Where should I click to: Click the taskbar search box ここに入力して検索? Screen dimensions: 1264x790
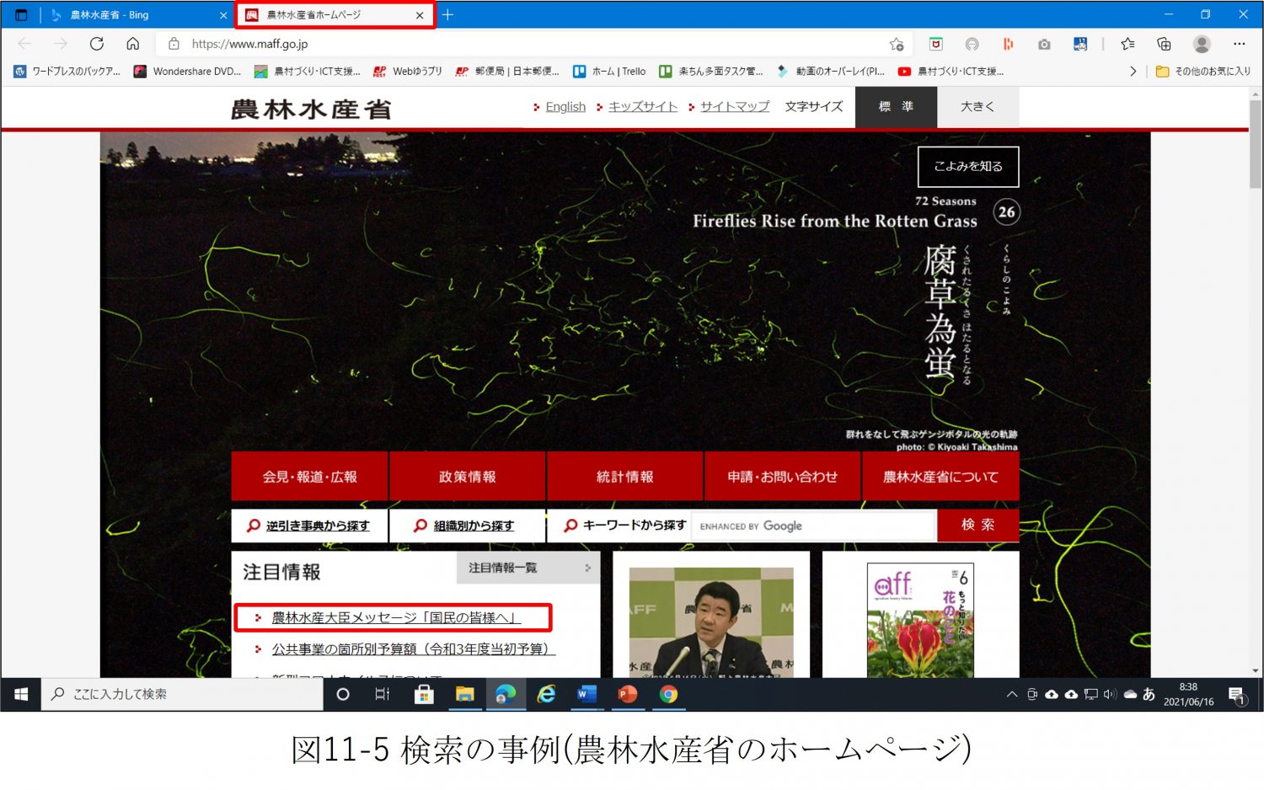pyautogui.click(x=182, y=694)
